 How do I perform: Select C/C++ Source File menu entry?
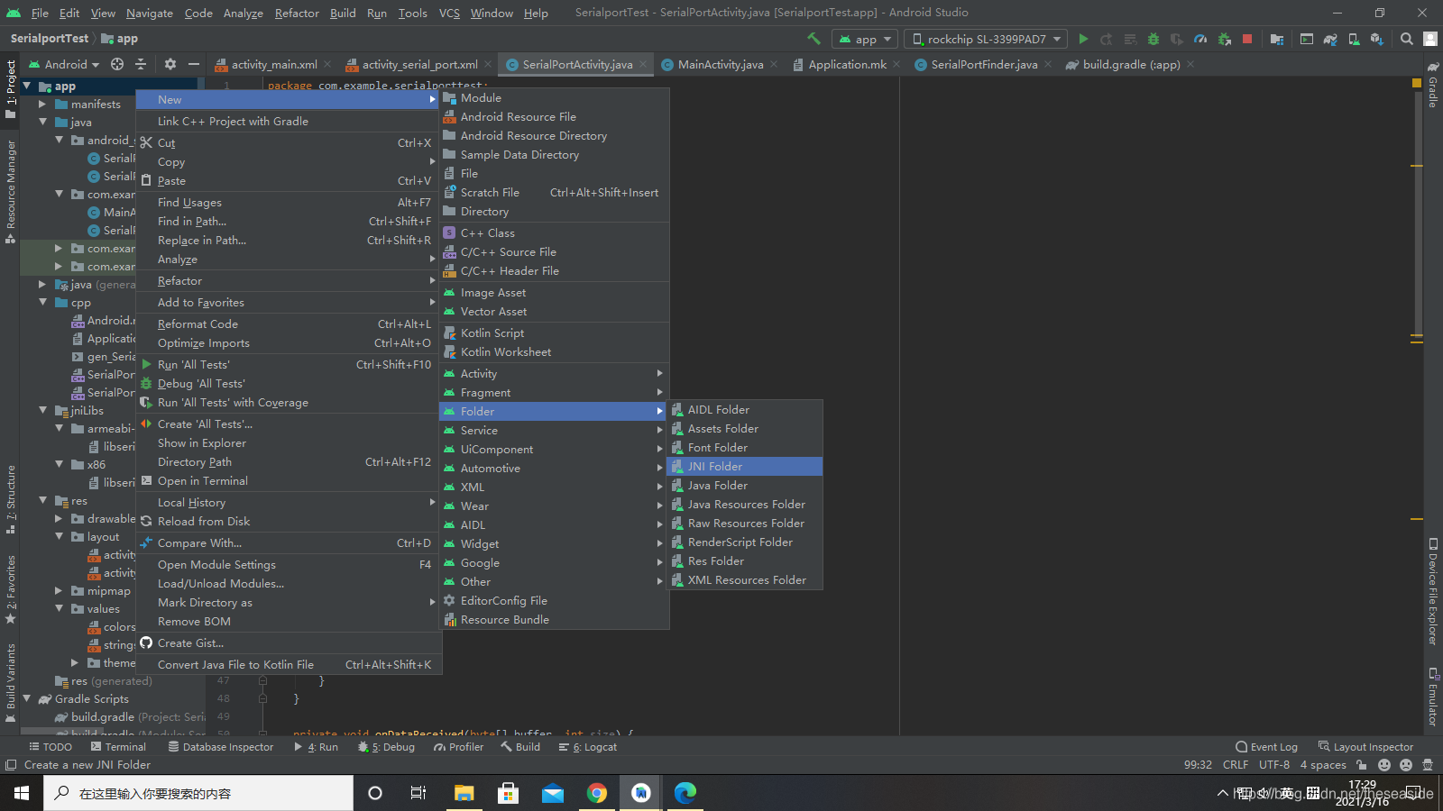point(554,252)
